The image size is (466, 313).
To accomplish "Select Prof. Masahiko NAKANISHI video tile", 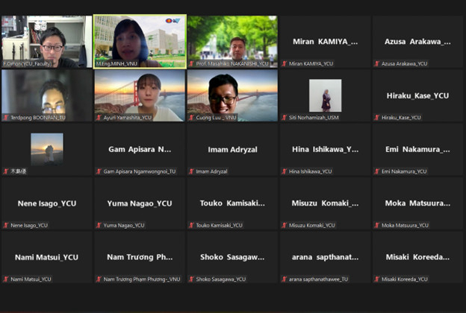I will point(232,42).
